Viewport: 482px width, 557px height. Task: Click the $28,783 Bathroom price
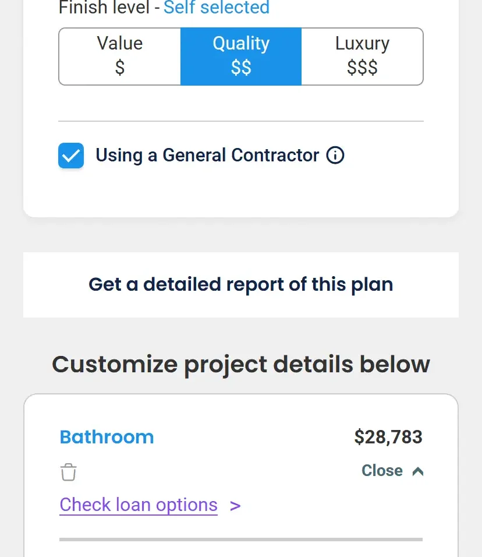388,437
